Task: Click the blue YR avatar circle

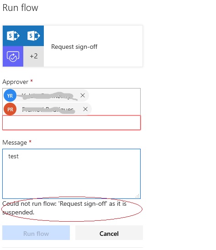Action: coord(10,95)
